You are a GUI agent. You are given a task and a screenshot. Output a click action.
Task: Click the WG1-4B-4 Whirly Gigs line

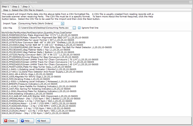(27, 75)
